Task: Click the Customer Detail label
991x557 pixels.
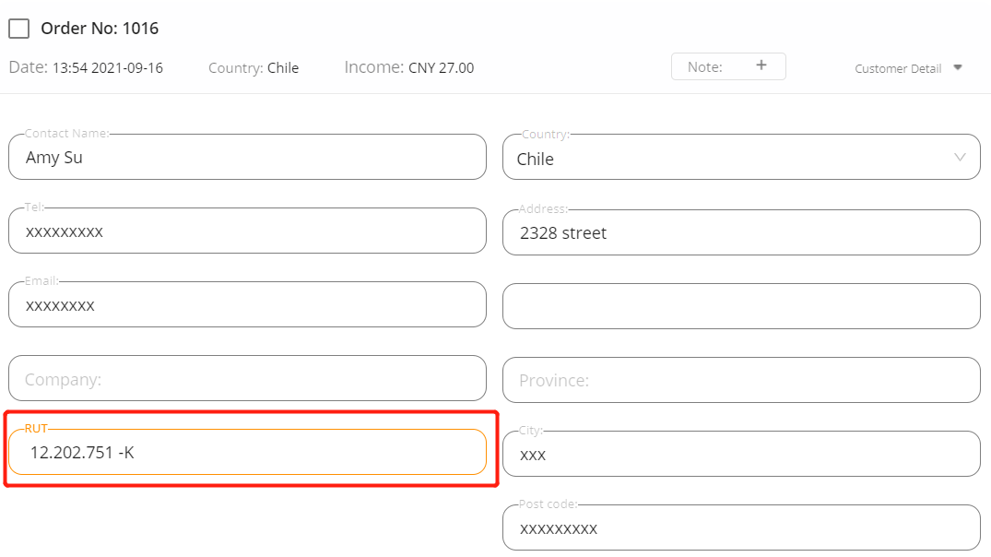Action: [x=898, y=68]
